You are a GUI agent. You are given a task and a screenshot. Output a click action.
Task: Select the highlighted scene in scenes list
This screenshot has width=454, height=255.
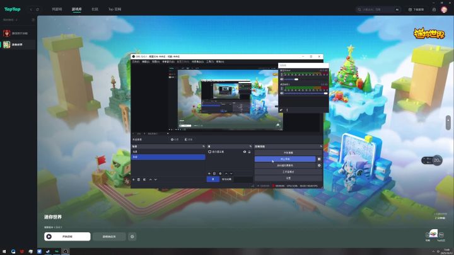[x=168, y=157]
